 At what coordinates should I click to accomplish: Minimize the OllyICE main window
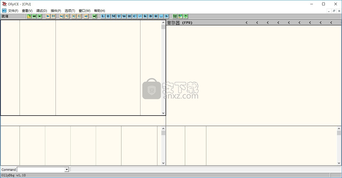(x=311, y=4)
